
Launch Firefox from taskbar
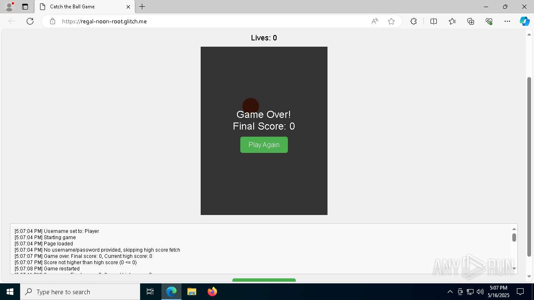click(x=212, y=292)
